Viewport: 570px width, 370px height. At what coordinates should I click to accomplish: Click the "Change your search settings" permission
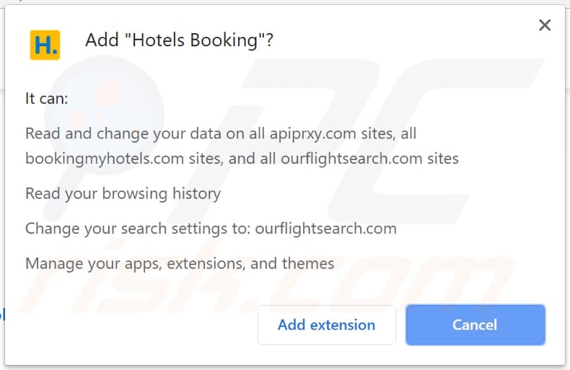pos(211,229)
